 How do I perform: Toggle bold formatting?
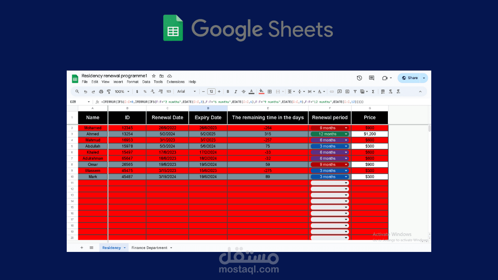click(x=228, y=92)
